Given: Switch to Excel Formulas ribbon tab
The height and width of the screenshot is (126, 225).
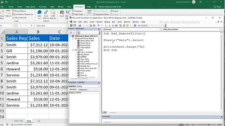Looking at the screenshot, I should (43, 7).
